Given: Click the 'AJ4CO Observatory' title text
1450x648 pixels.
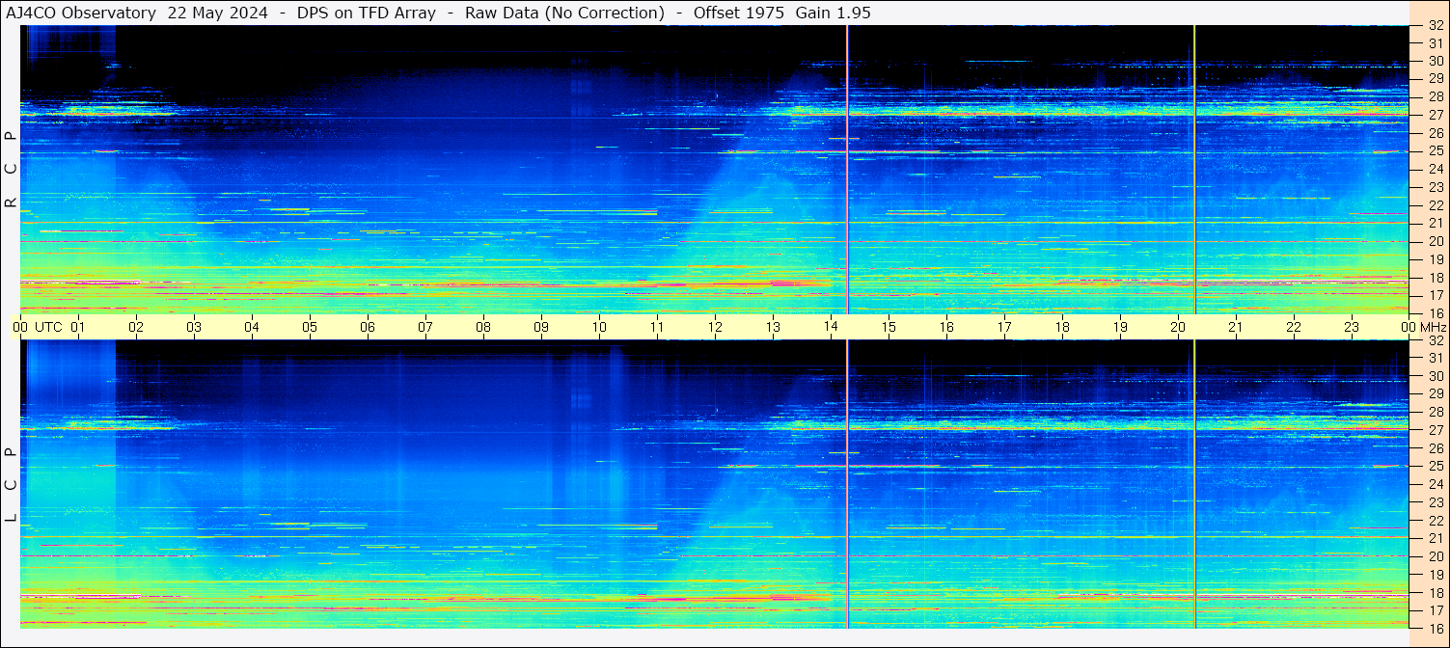Looking at the screenshot, I should tap(81, 13).
